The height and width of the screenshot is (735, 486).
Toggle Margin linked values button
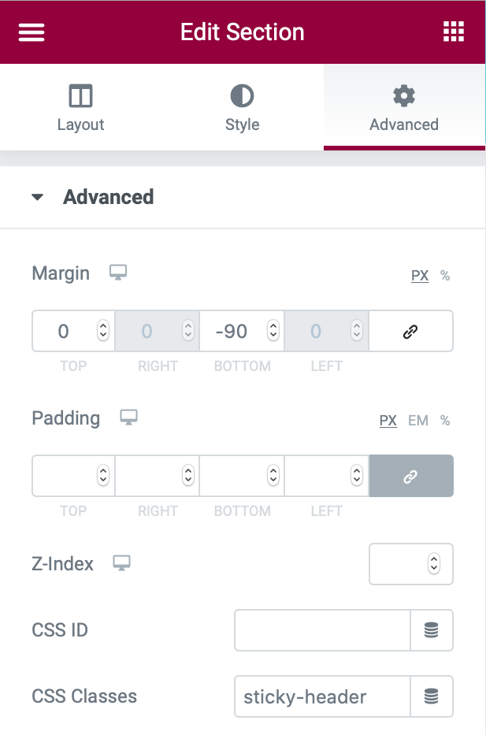coord(410,331)
